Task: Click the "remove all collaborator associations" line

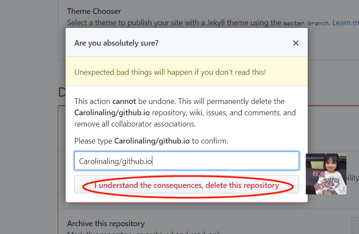Action: 135,124
